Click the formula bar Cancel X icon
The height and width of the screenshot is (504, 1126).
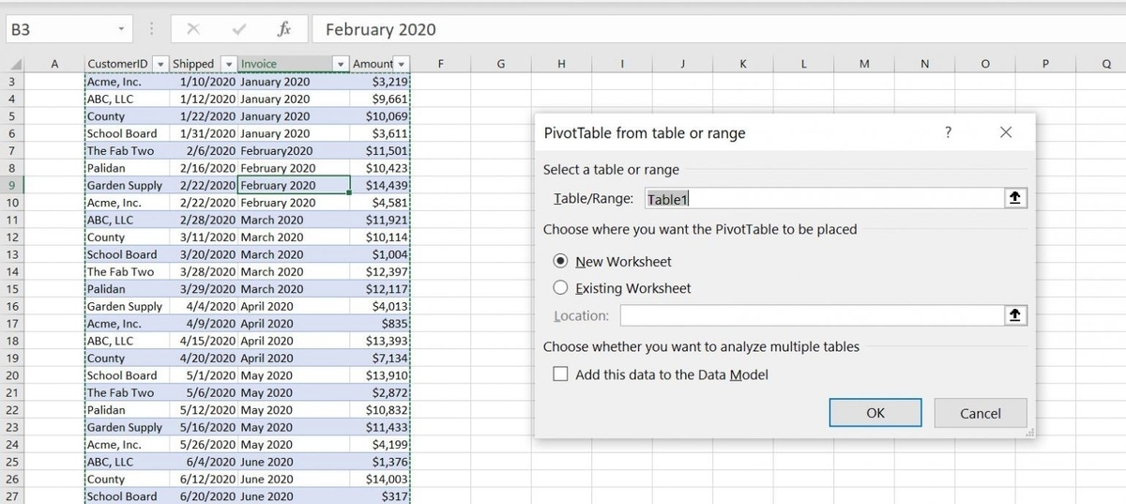coord(194,29)
